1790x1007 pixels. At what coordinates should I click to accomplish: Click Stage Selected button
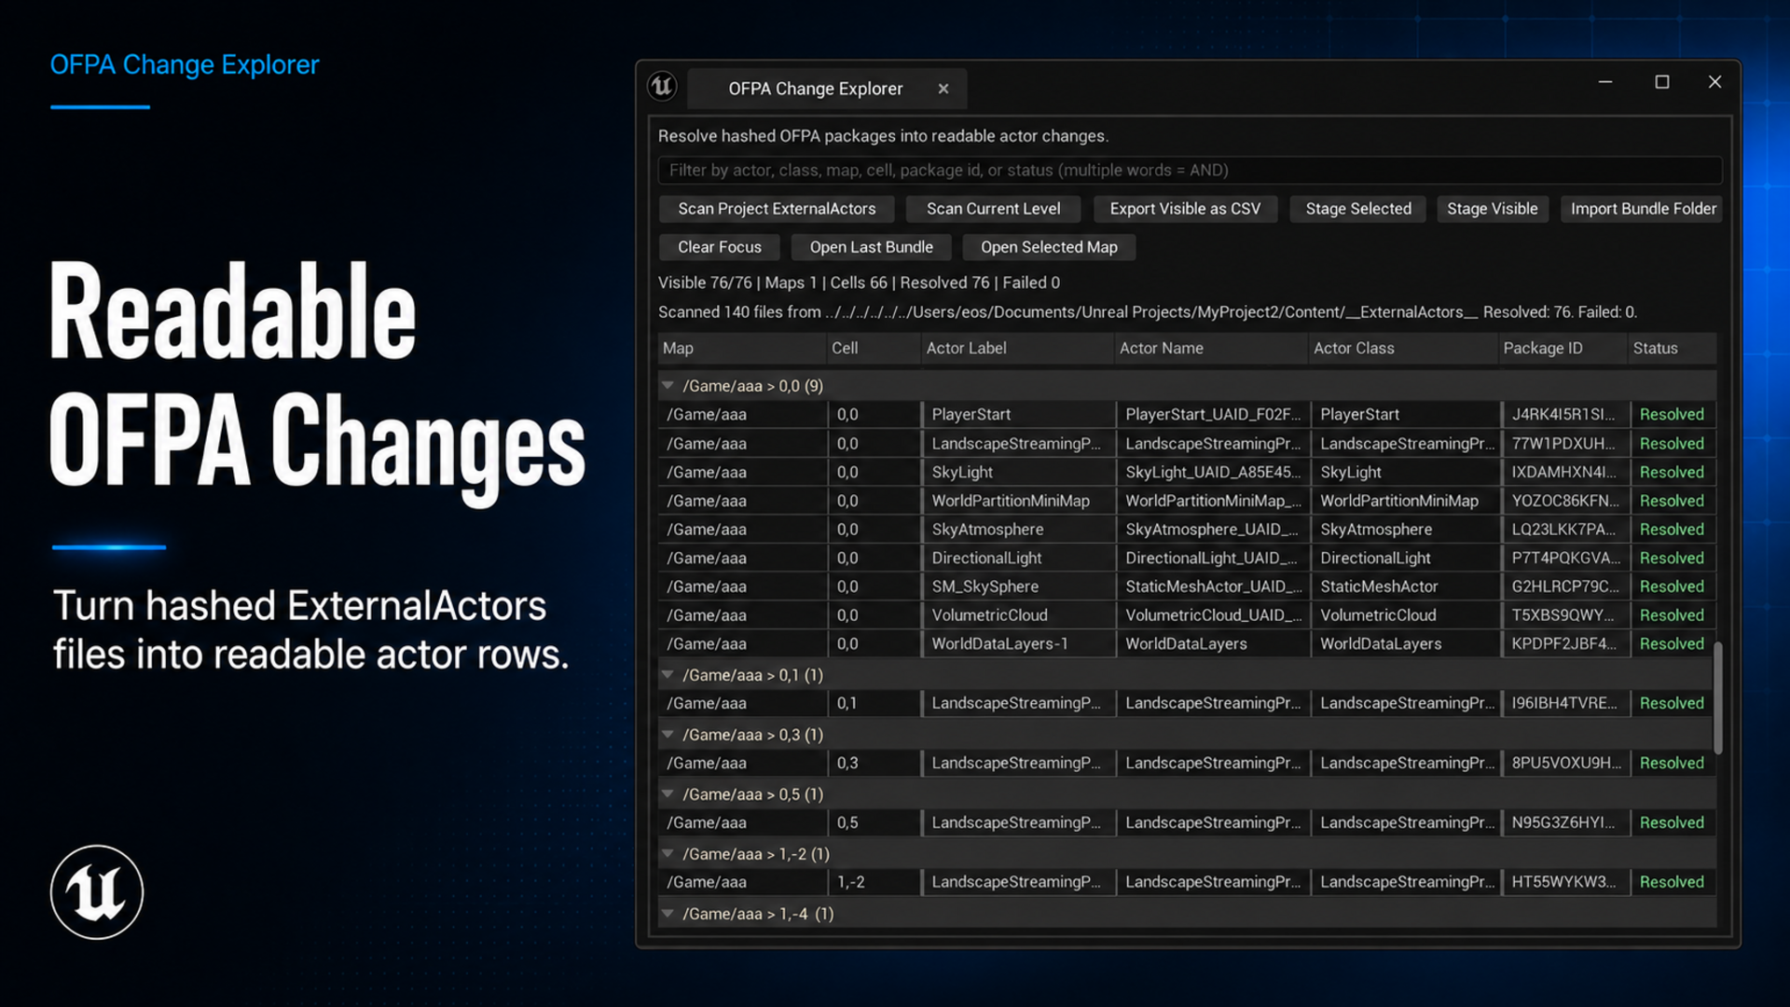(1358, 209)
